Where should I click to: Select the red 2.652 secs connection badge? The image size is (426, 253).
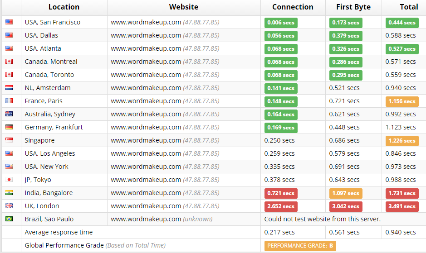(x=281, y=206)
